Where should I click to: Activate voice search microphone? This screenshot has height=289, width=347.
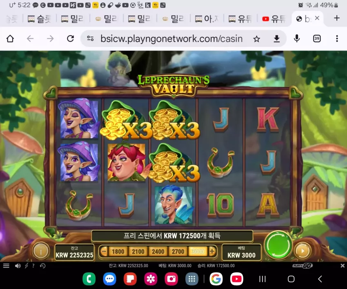point(297,39)
